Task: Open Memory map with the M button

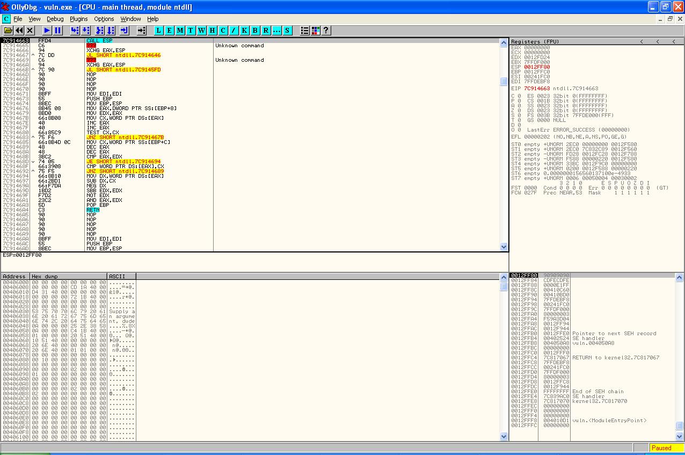Action: 180,31
